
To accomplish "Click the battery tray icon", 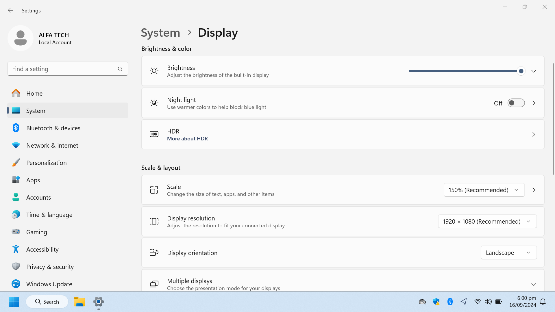I will (499, 302).
